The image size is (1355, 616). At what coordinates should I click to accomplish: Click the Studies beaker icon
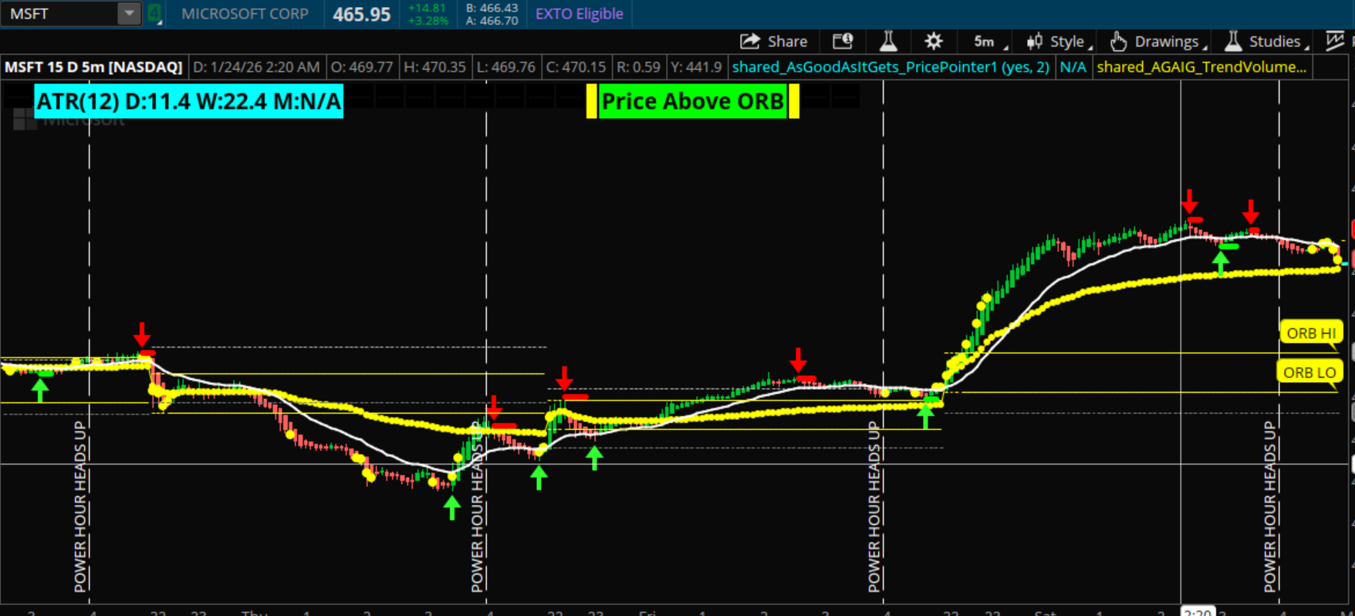tap(1233, 42)
